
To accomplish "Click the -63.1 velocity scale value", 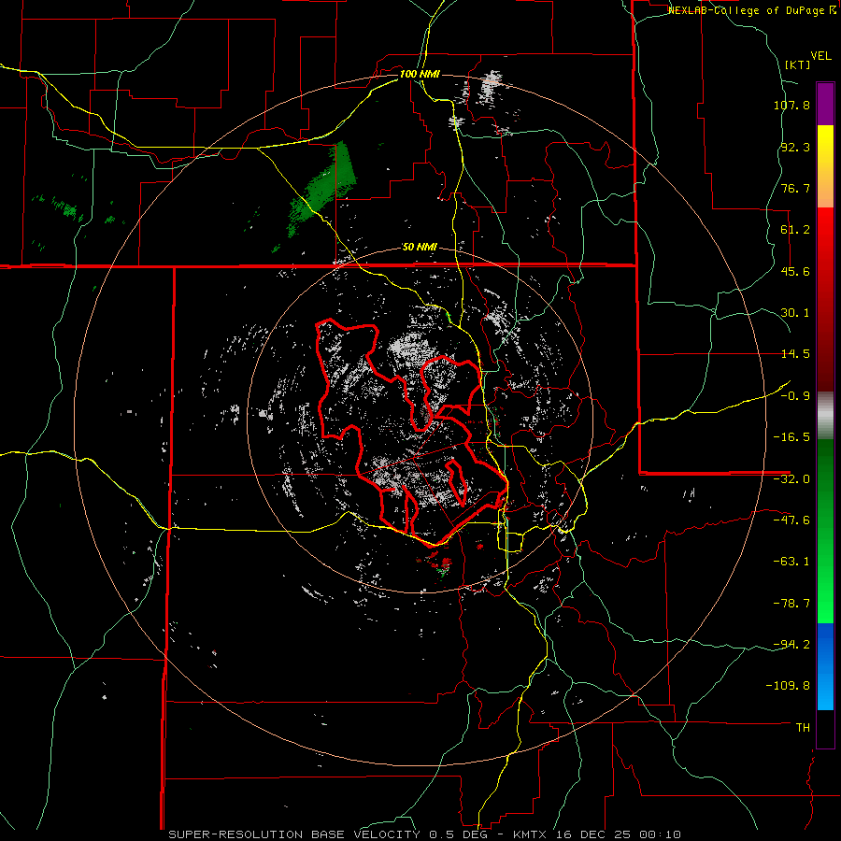I will coord(791,562).
